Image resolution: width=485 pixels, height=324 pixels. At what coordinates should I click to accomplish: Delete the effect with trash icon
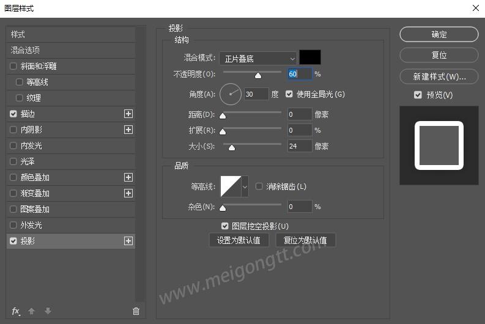click(136, 311)
